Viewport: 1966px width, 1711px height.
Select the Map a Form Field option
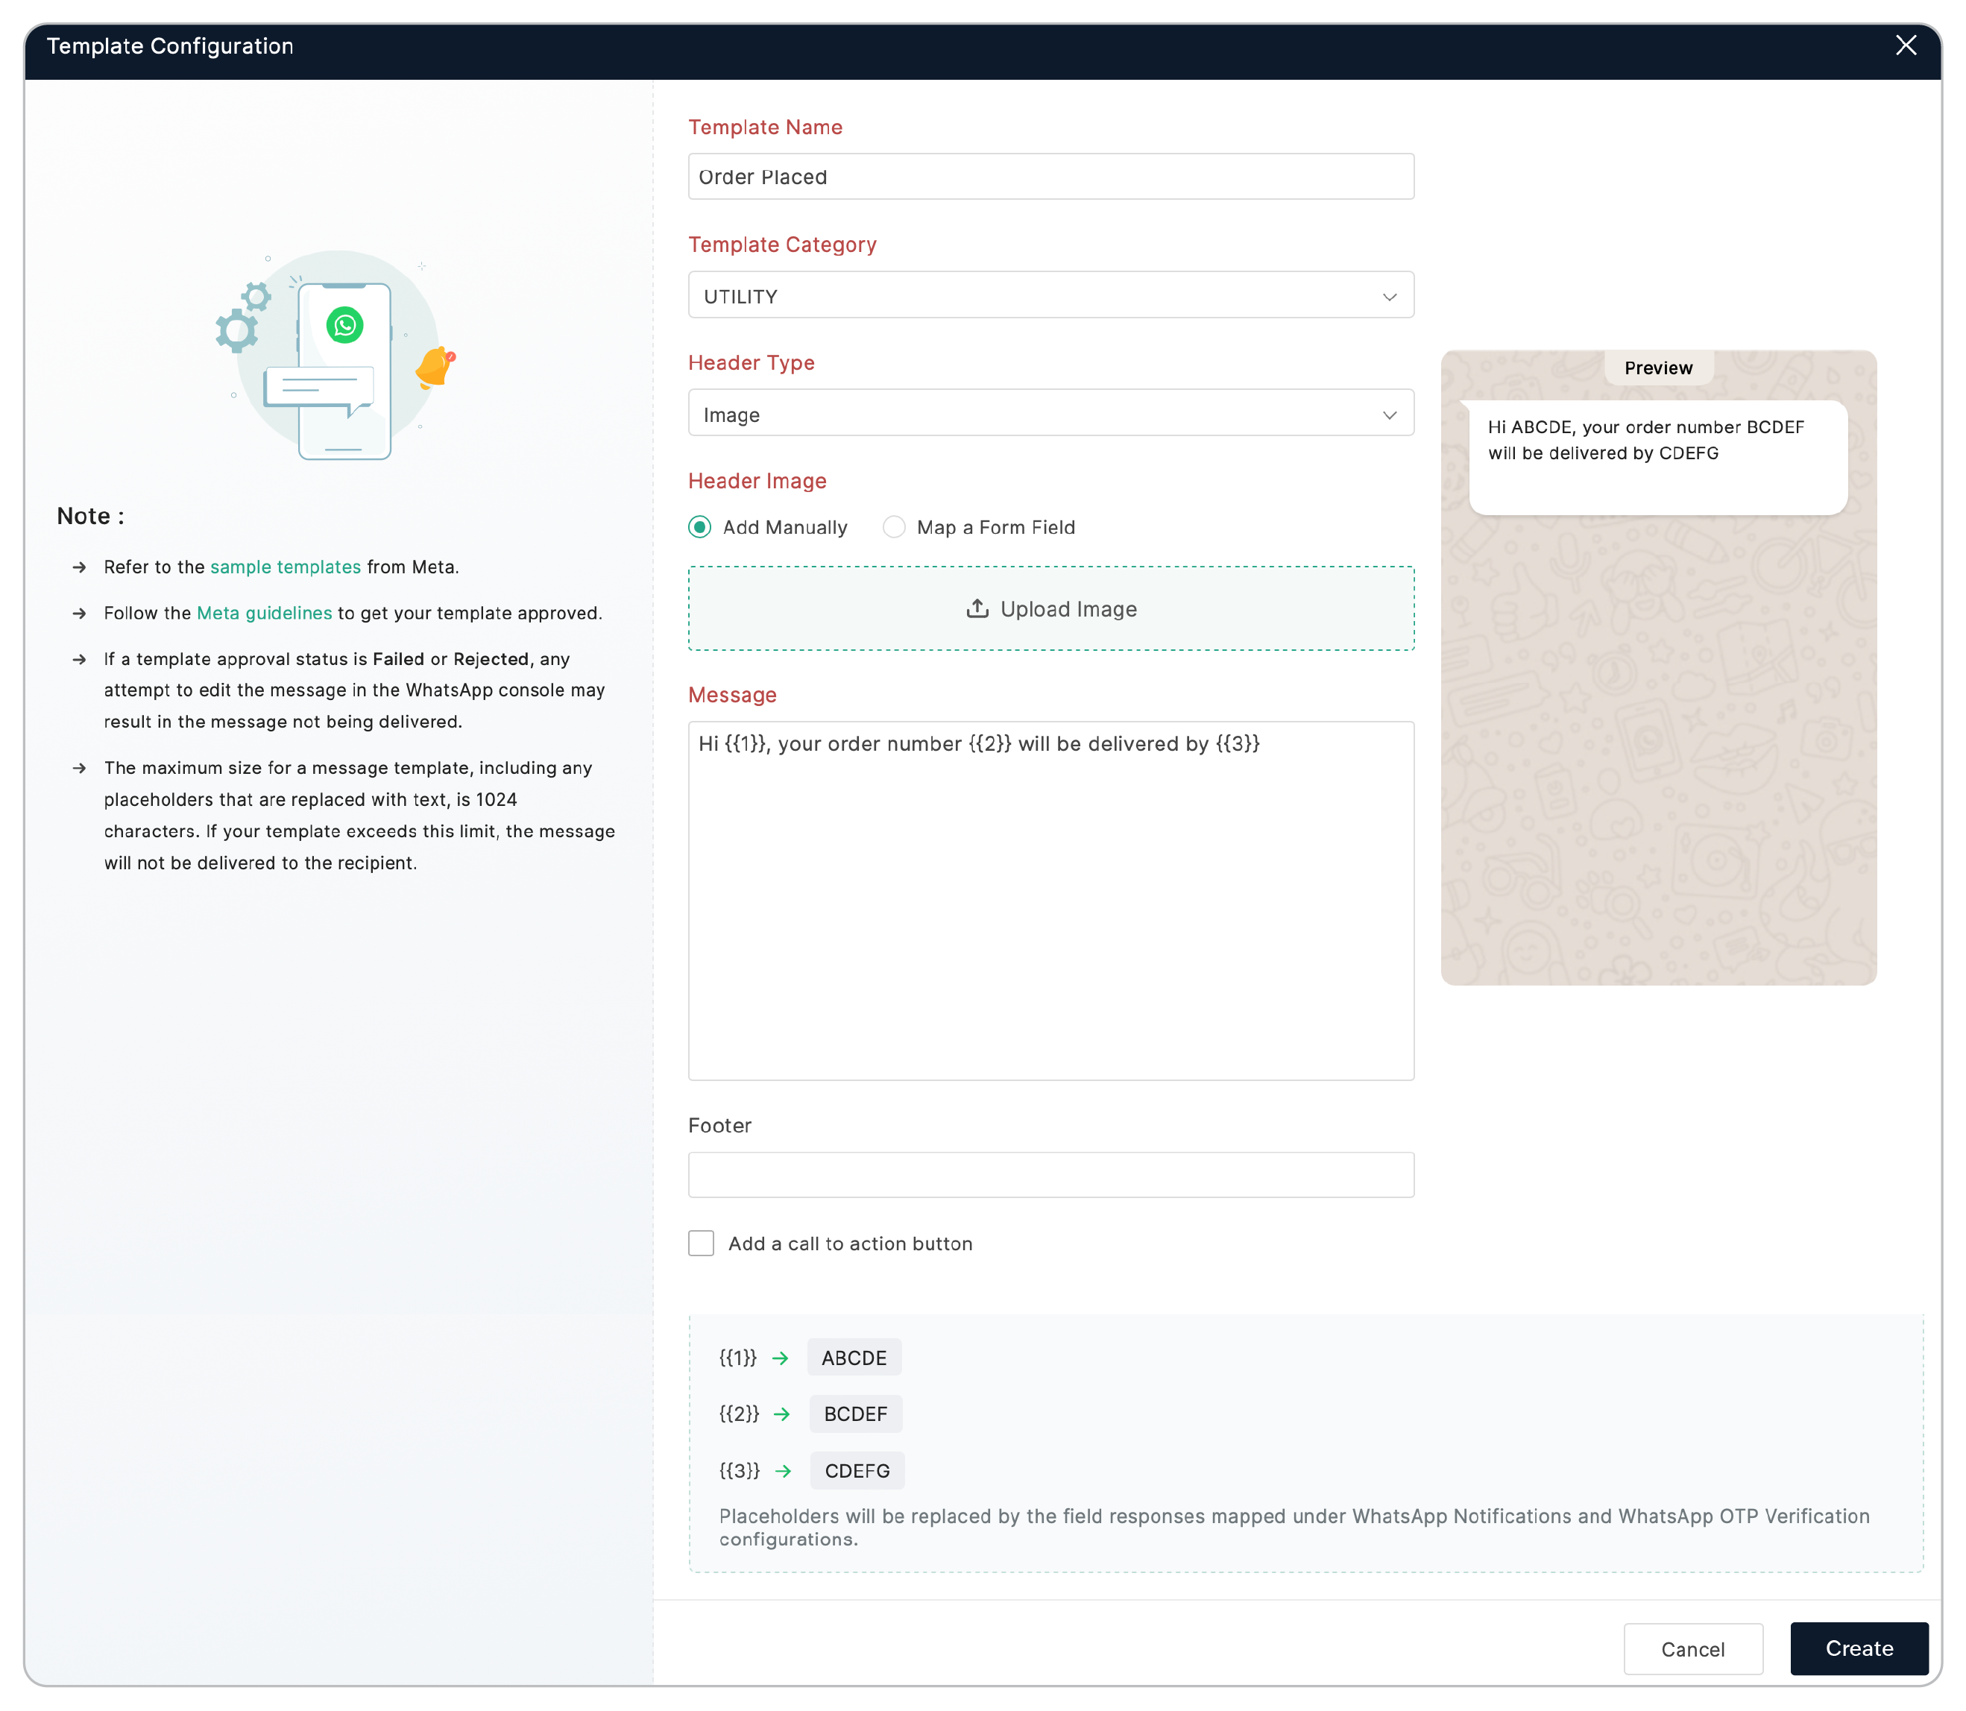pos(894,527)
